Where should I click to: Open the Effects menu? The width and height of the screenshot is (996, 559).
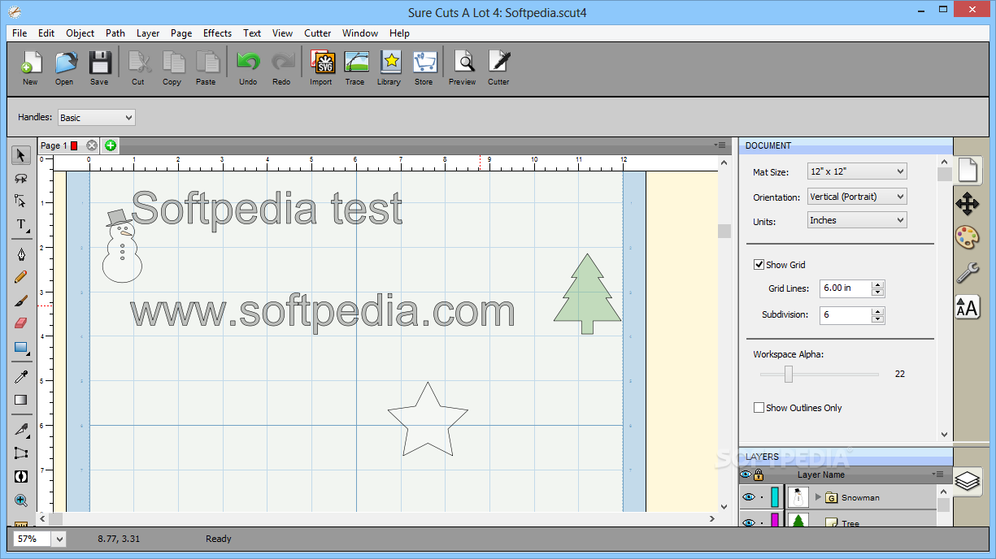[217, 33]
